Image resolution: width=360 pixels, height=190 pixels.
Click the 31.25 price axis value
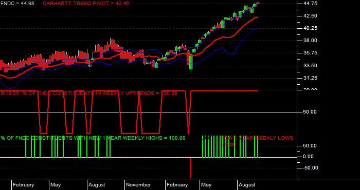[311, 78]
